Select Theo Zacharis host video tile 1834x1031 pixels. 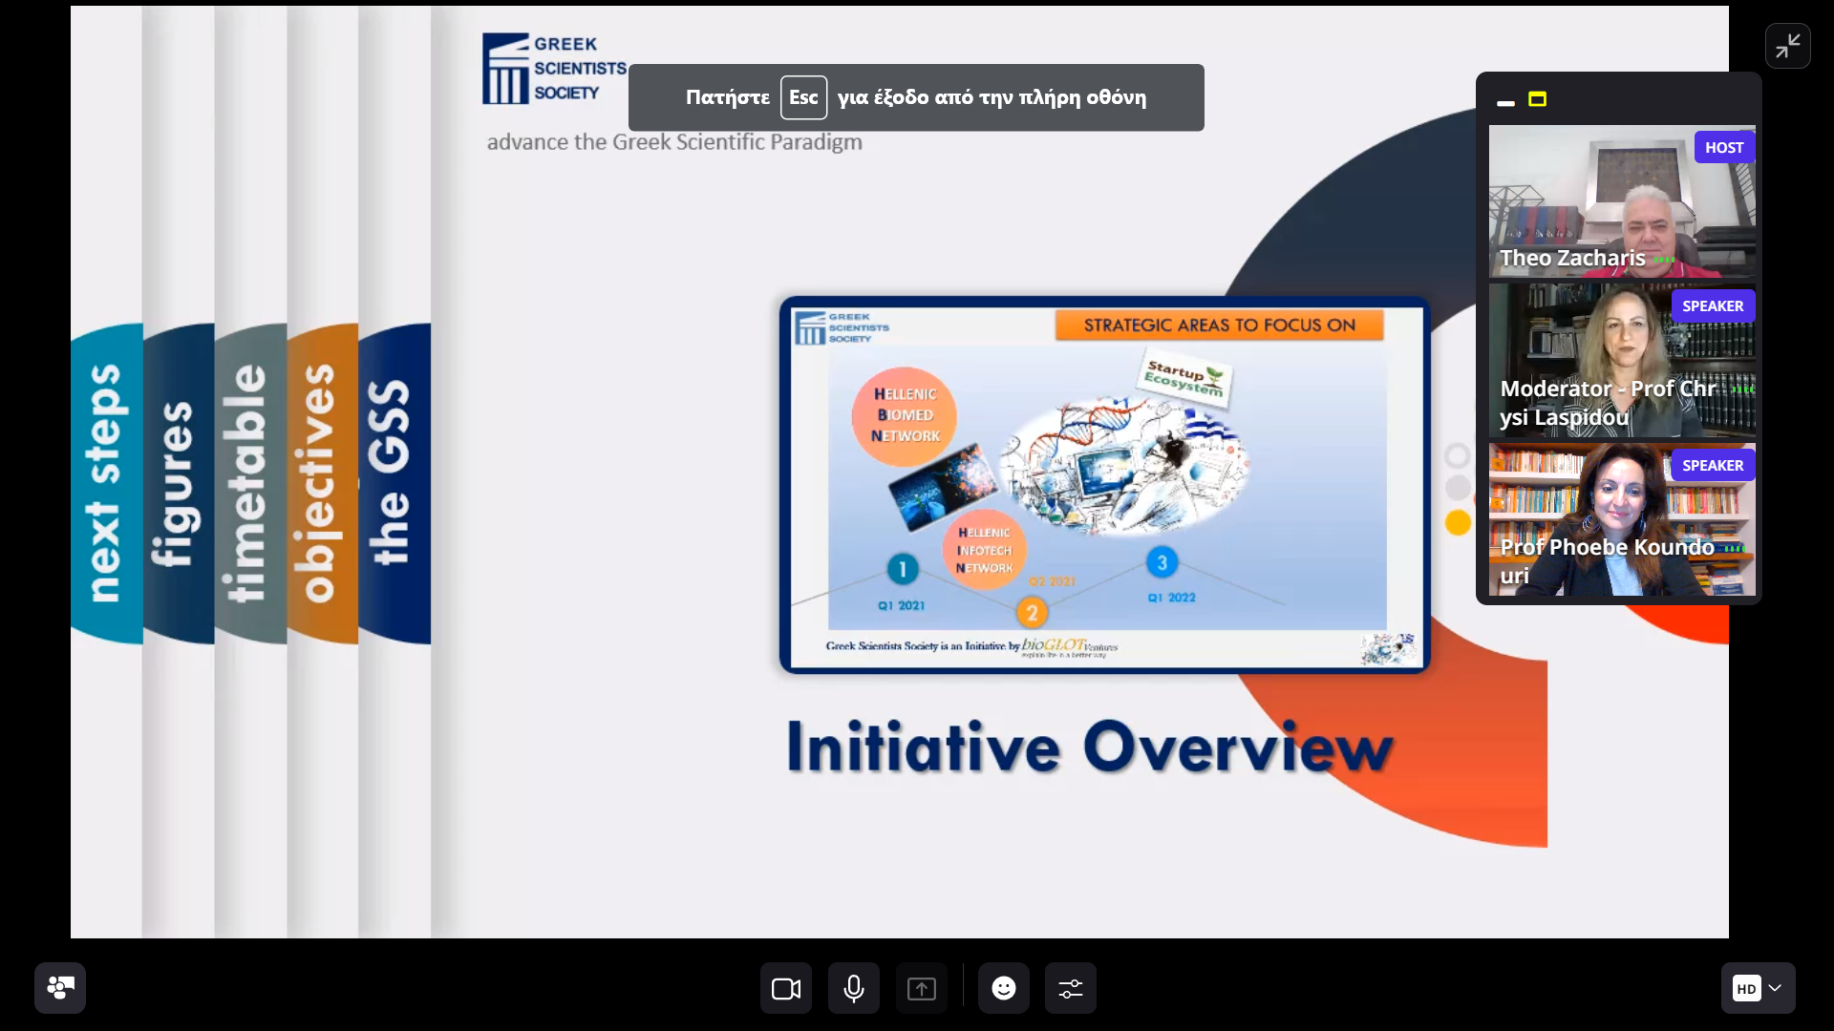(1621, 201)
